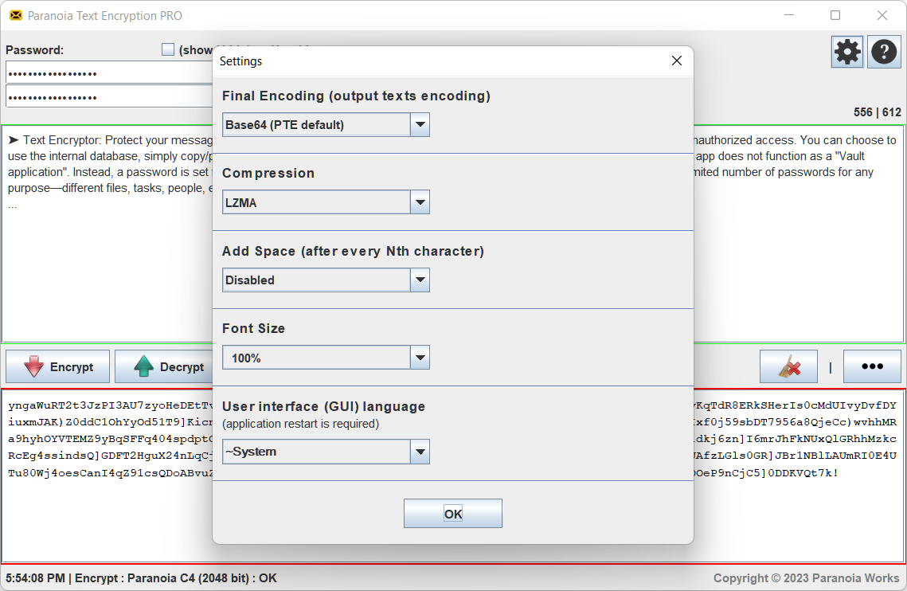Screen dimensions: 907x591
Task: Click the Decrypt button
Action: pyautogui.click(x=167, y=366)
